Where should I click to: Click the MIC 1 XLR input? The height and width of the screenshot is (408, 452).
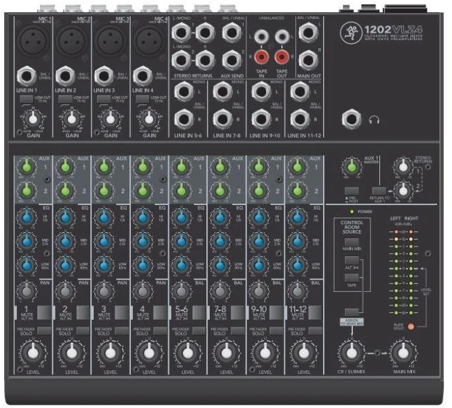(33, 41)
